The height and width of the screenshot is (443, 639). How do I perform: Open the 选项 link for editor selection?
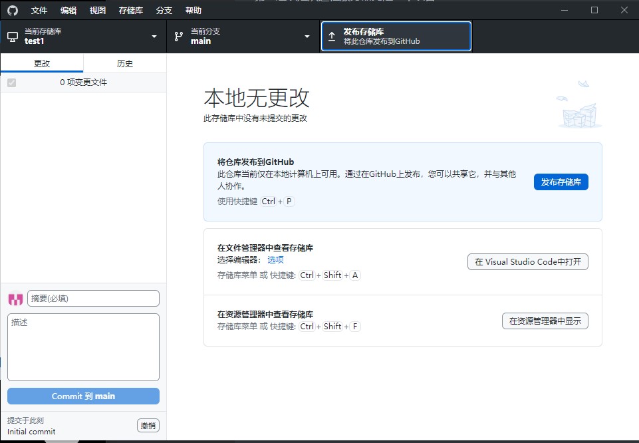click(275, 260)
